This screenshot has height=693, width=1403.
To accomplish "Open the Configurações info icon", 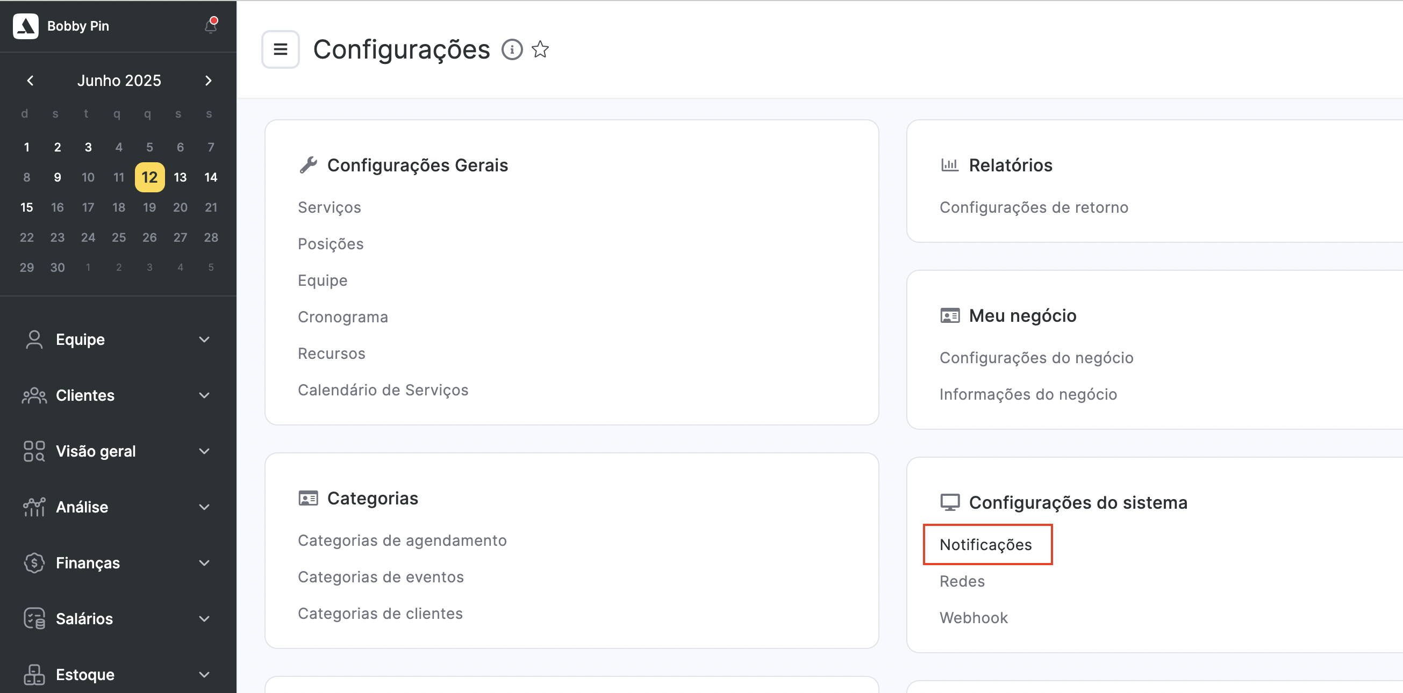I will coord(512,49).
